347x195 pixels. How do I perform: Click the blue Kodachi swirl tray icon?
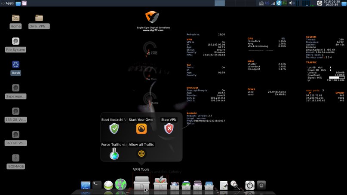click(279, 3)
